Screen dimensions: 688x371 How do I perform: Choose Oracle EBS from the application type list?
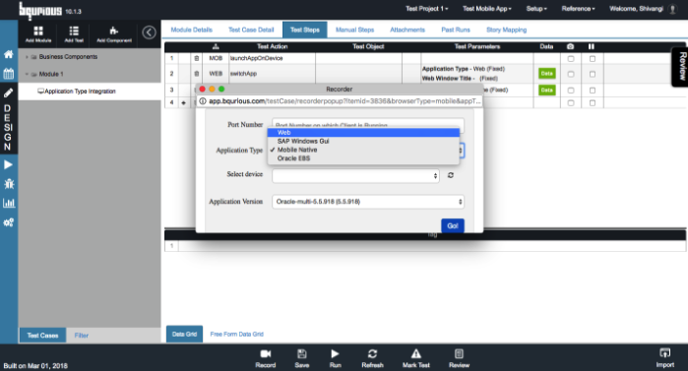[293, 158]
